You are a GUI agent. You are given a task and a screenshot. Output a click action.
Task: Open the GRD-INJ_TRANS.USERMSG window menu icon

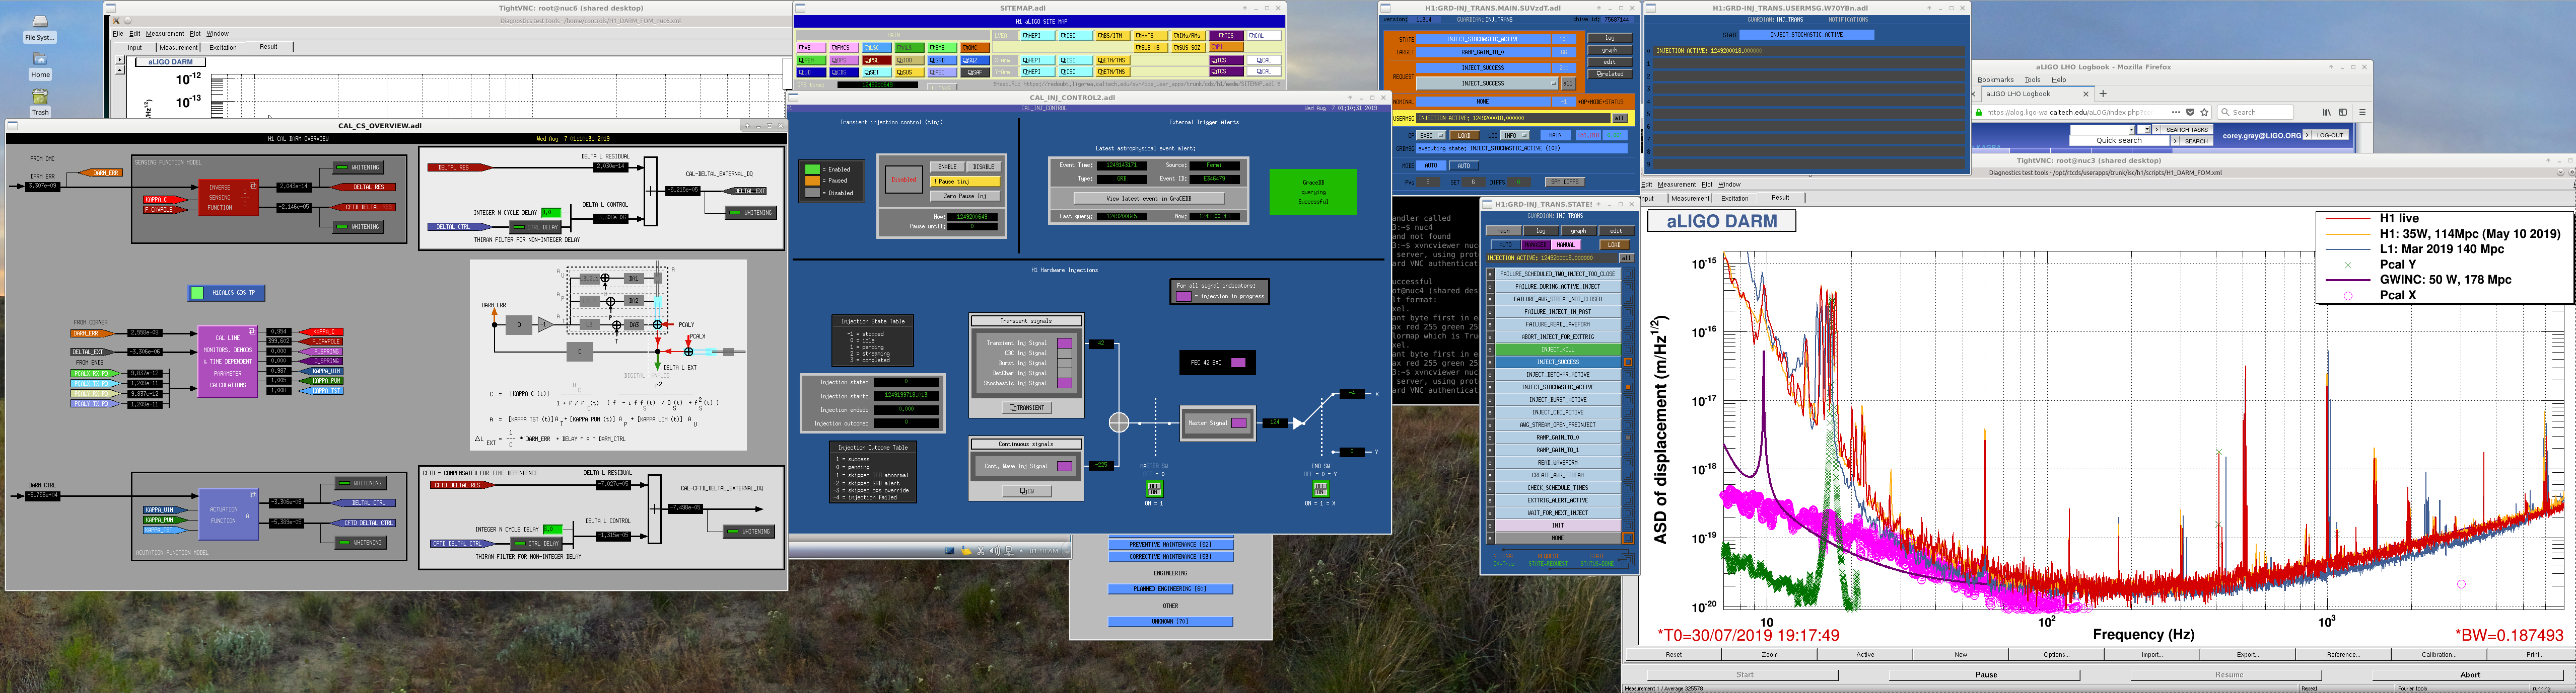[1651, 8]
